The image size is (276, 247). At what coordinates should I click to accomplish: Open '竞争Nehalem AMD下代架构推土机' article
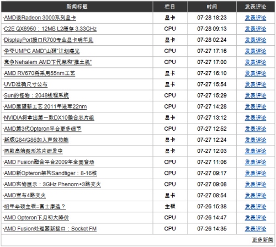[x=47, y=62]
